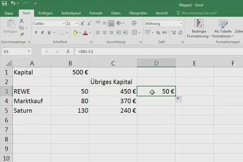Viewport: 243px width, 162px height.
Task: Click Als Tabelle formatieren button
Action: click(224, 28)
